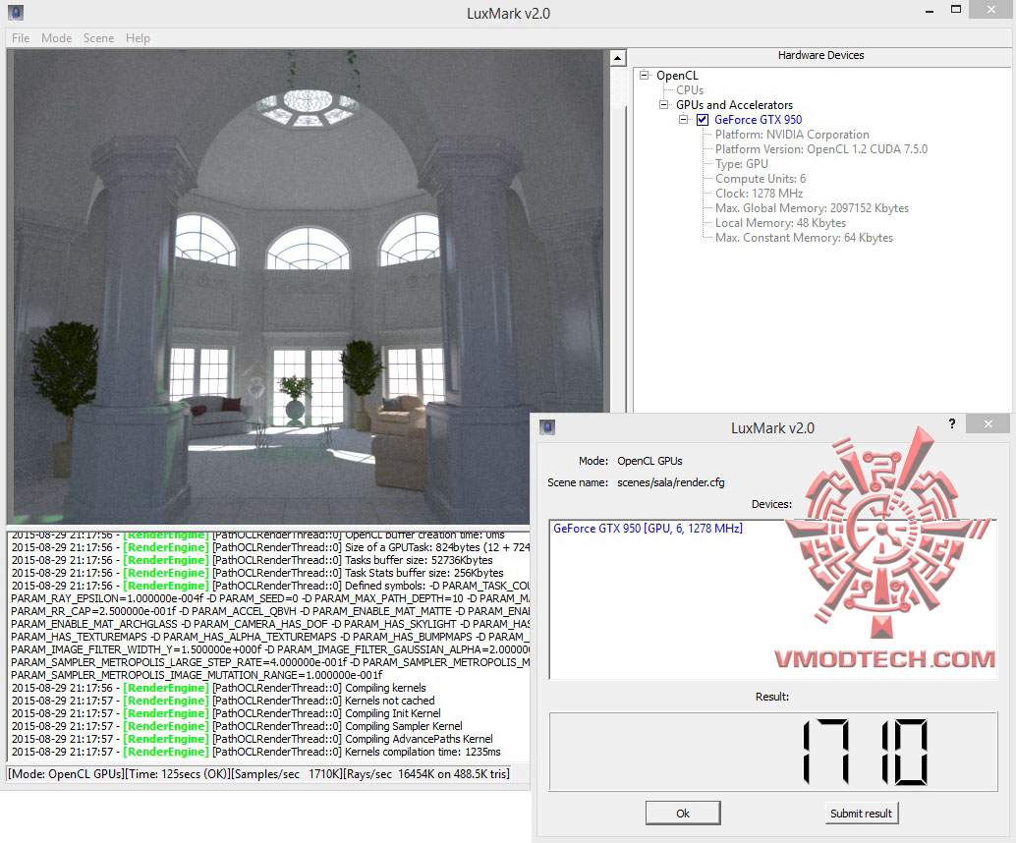
Task: Select Compute Units: 6 row
Action: click(761, 179)
